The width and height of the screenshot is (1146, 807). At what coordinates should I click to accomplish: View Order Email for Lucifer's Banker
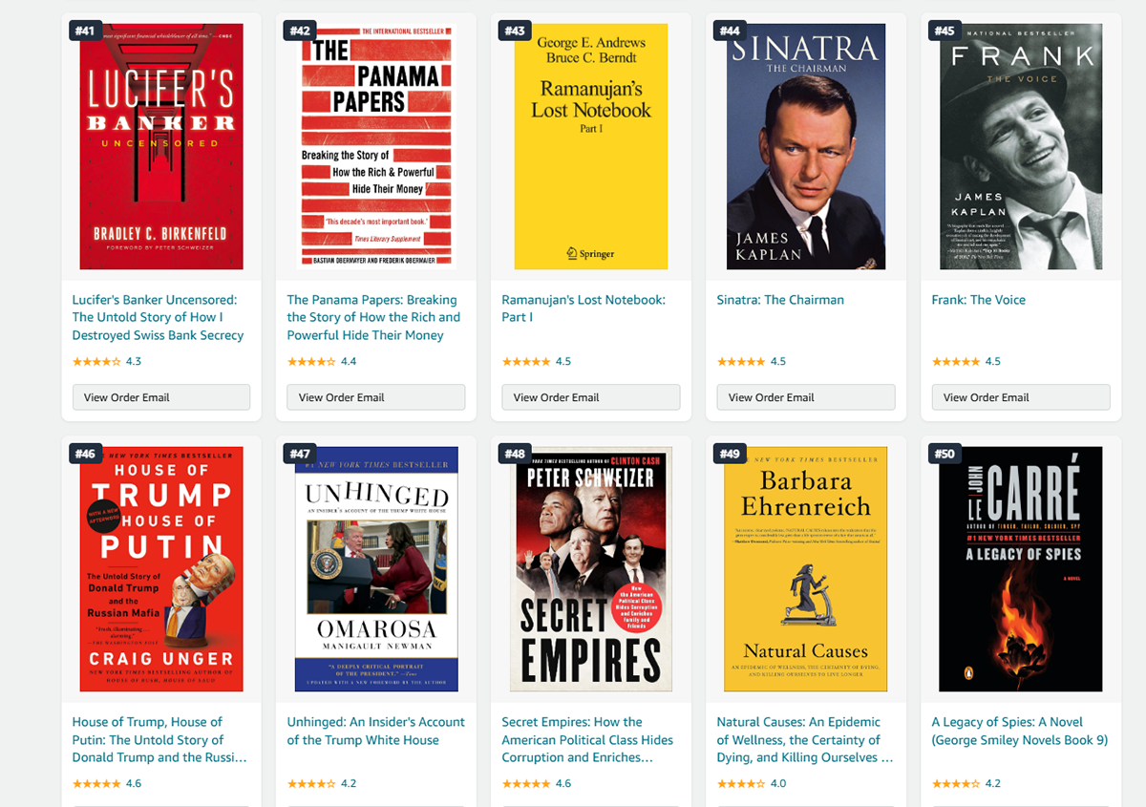click(x=161, y=397)
